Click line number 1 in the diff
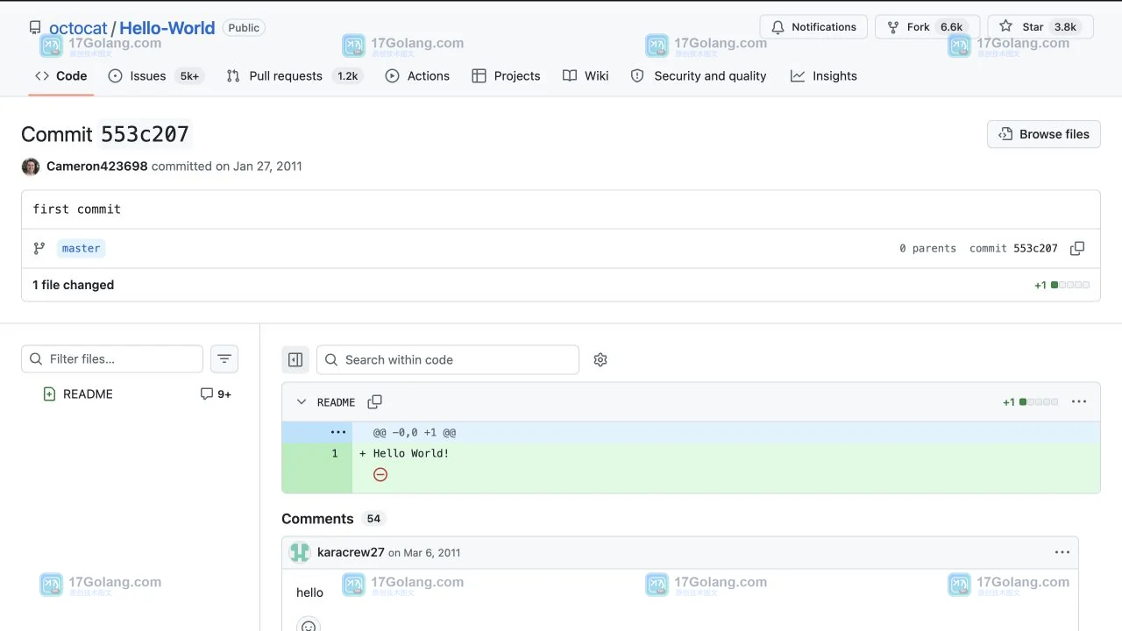This screenshot has height=631, width=1122. 334,454
